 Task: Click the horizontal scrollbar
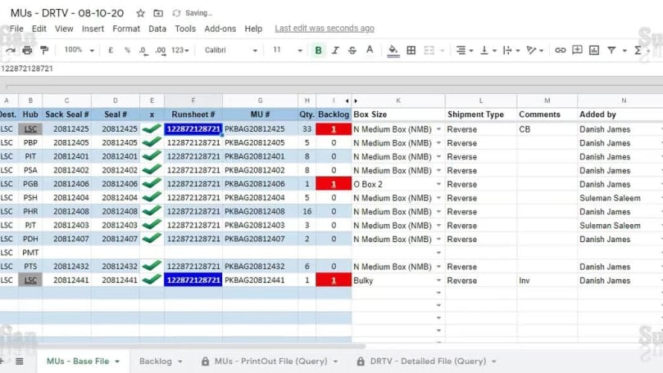pyautogui.click(x=183, y=347)
